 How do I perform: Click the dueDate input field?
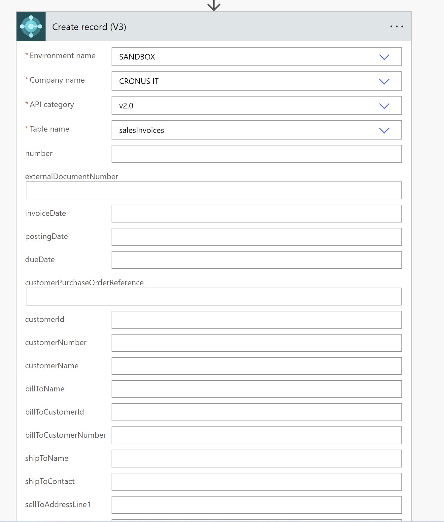(256, 260)
